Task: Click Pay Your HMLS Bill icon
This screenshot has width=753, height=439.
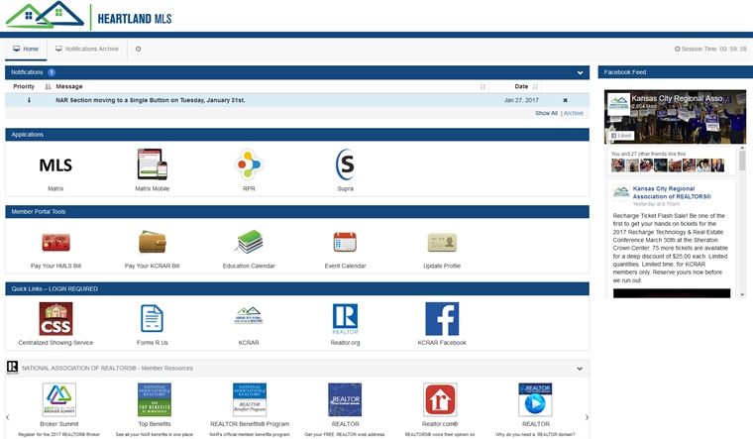Action: point(56,243)
